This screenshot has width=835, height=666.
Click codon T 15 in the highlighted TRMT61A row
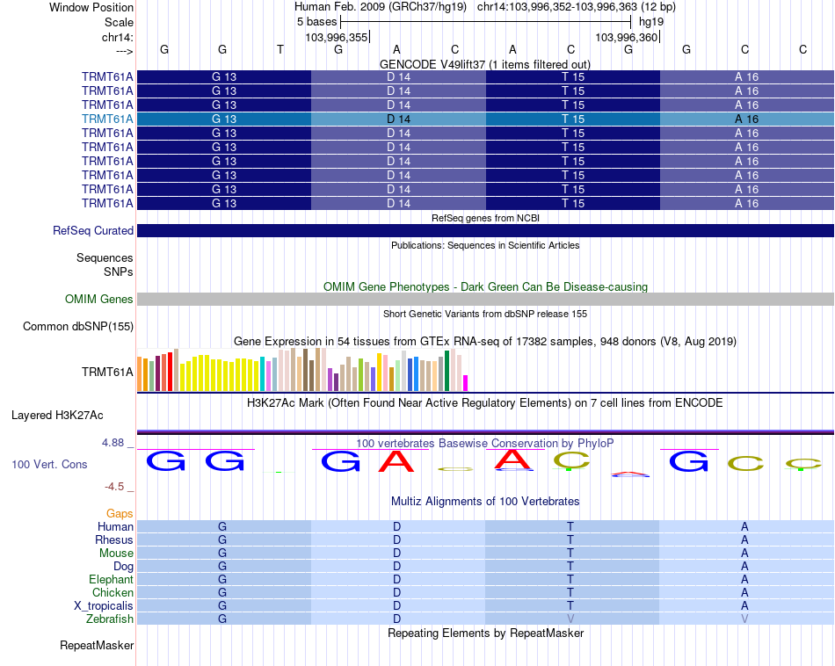click(x=573, y=119)
